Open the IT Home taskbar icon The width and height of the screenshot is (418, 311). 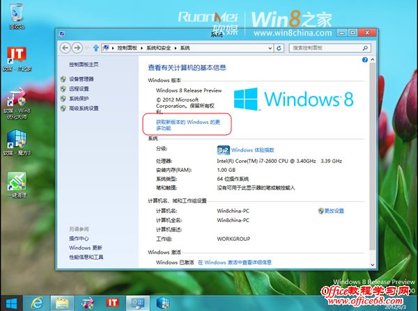112,303
